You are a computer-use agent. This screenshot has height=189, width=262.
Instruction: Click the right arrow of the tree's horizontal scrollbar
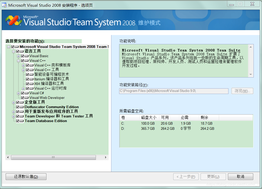[106, 157]
